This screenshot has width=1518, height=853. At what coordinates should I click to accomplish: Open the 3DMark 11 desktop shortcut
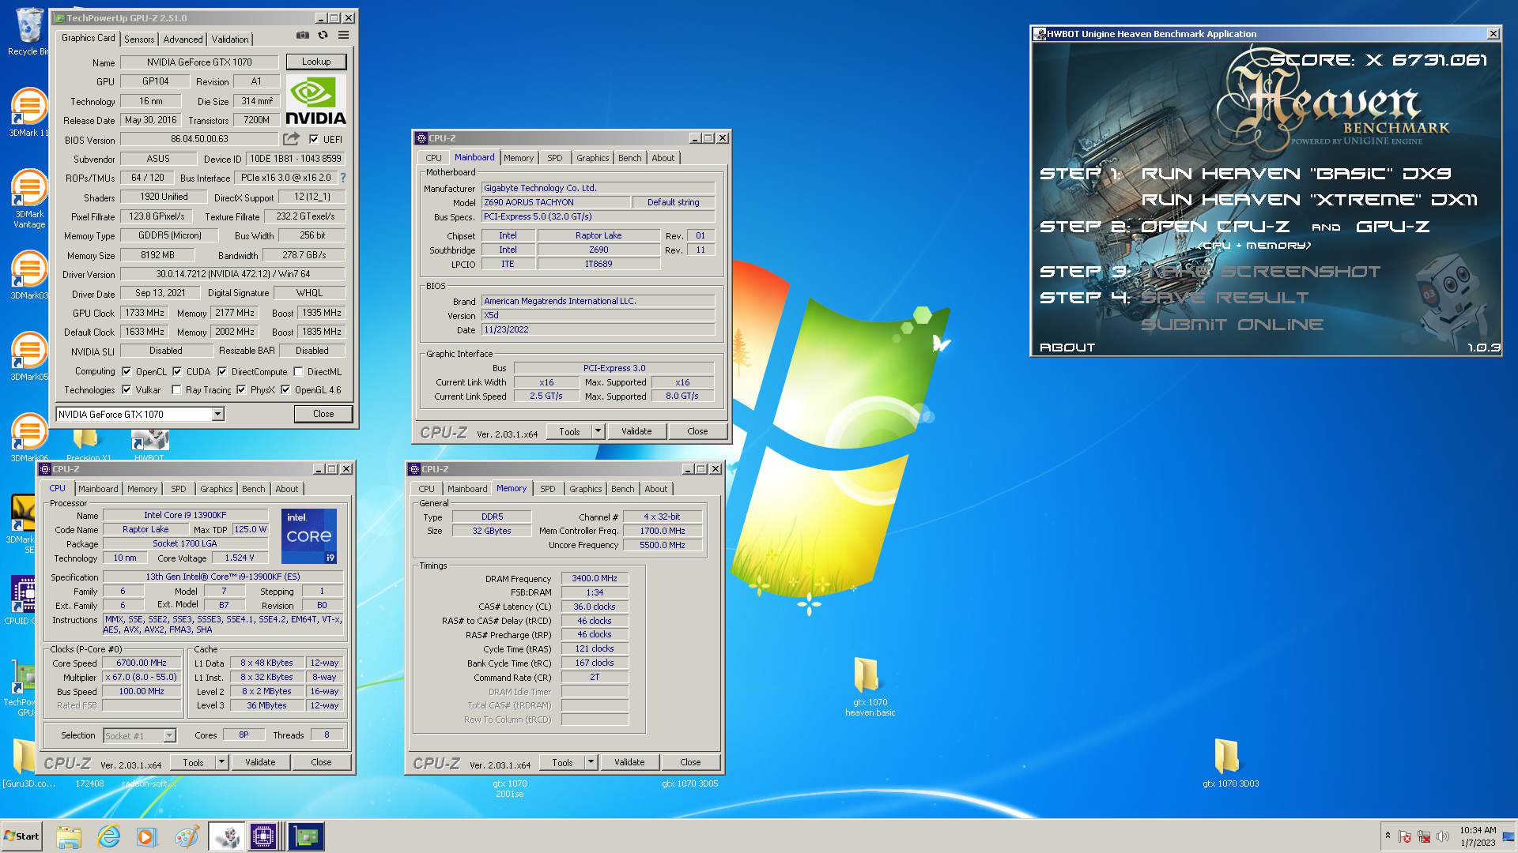pyautogui.click(x=28, y=112)
